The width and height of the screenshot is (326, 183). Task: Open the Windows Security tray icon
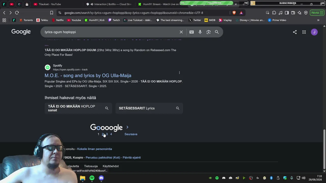click(285, 178)
